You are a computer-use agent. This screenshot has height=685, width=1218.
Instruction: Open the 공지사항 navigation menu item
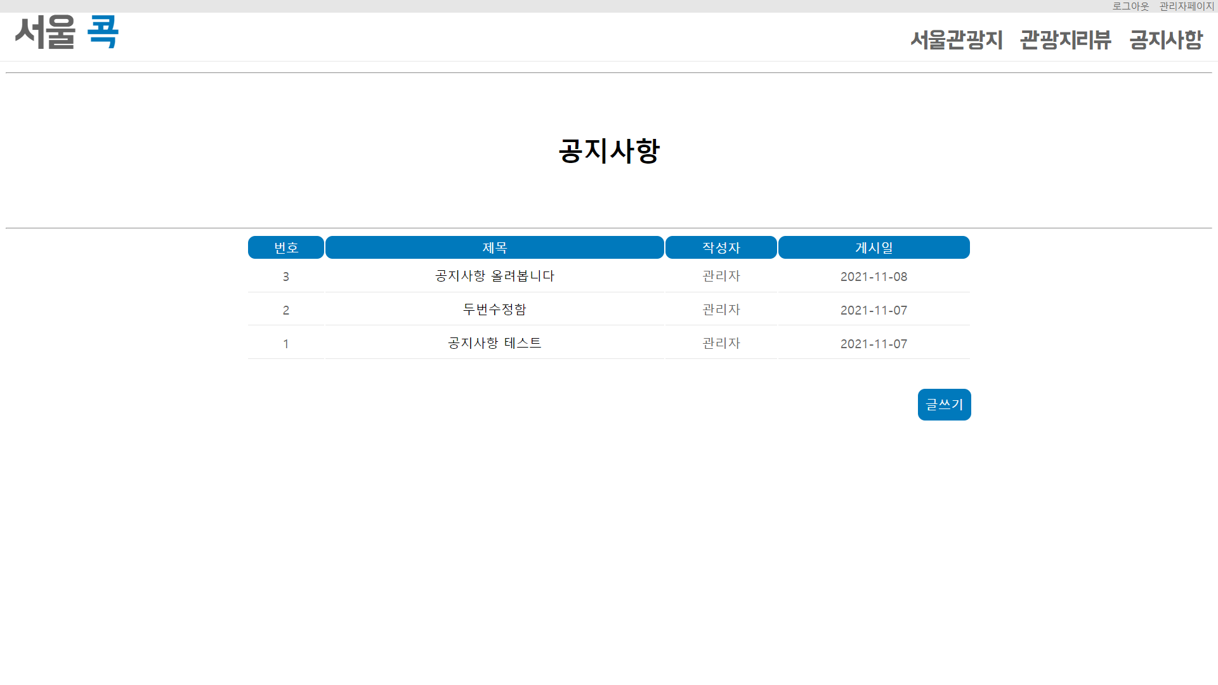[1166, 40]
